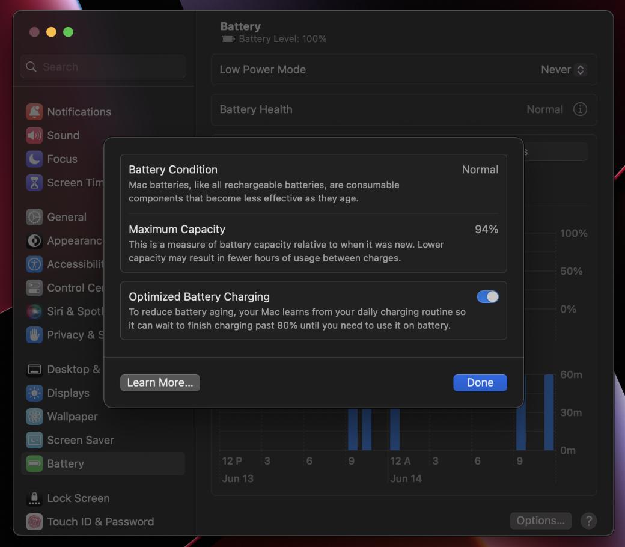625x547 pixels.
Task: Open Focus via the moon icon
Action: click(34, 159)
